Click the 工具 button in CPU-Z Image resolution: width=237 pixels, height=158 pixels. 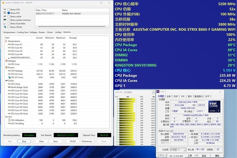tap(190, 156)
